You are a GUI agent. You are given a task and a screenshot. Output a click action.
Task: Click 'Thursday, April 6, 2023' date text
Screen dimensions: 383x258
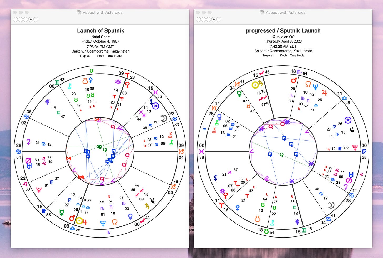[283, 41]
